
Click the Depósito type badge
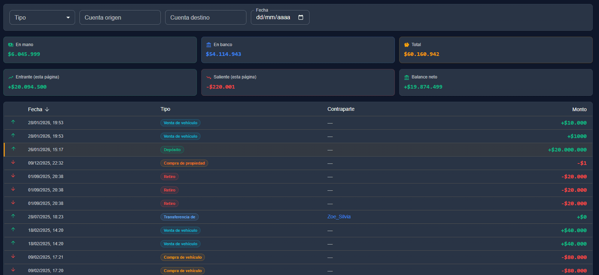click(x=172, y=150)
